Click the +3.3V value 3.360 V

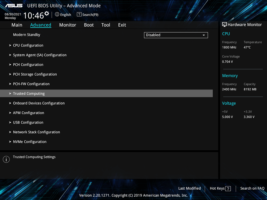click(x=249, y=117)
